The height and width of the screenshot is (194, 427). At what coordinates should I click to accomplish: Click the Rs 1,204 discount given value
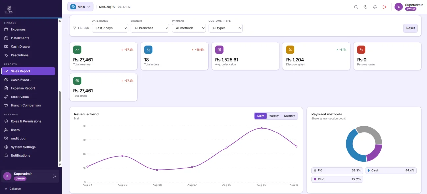[295, 60]
